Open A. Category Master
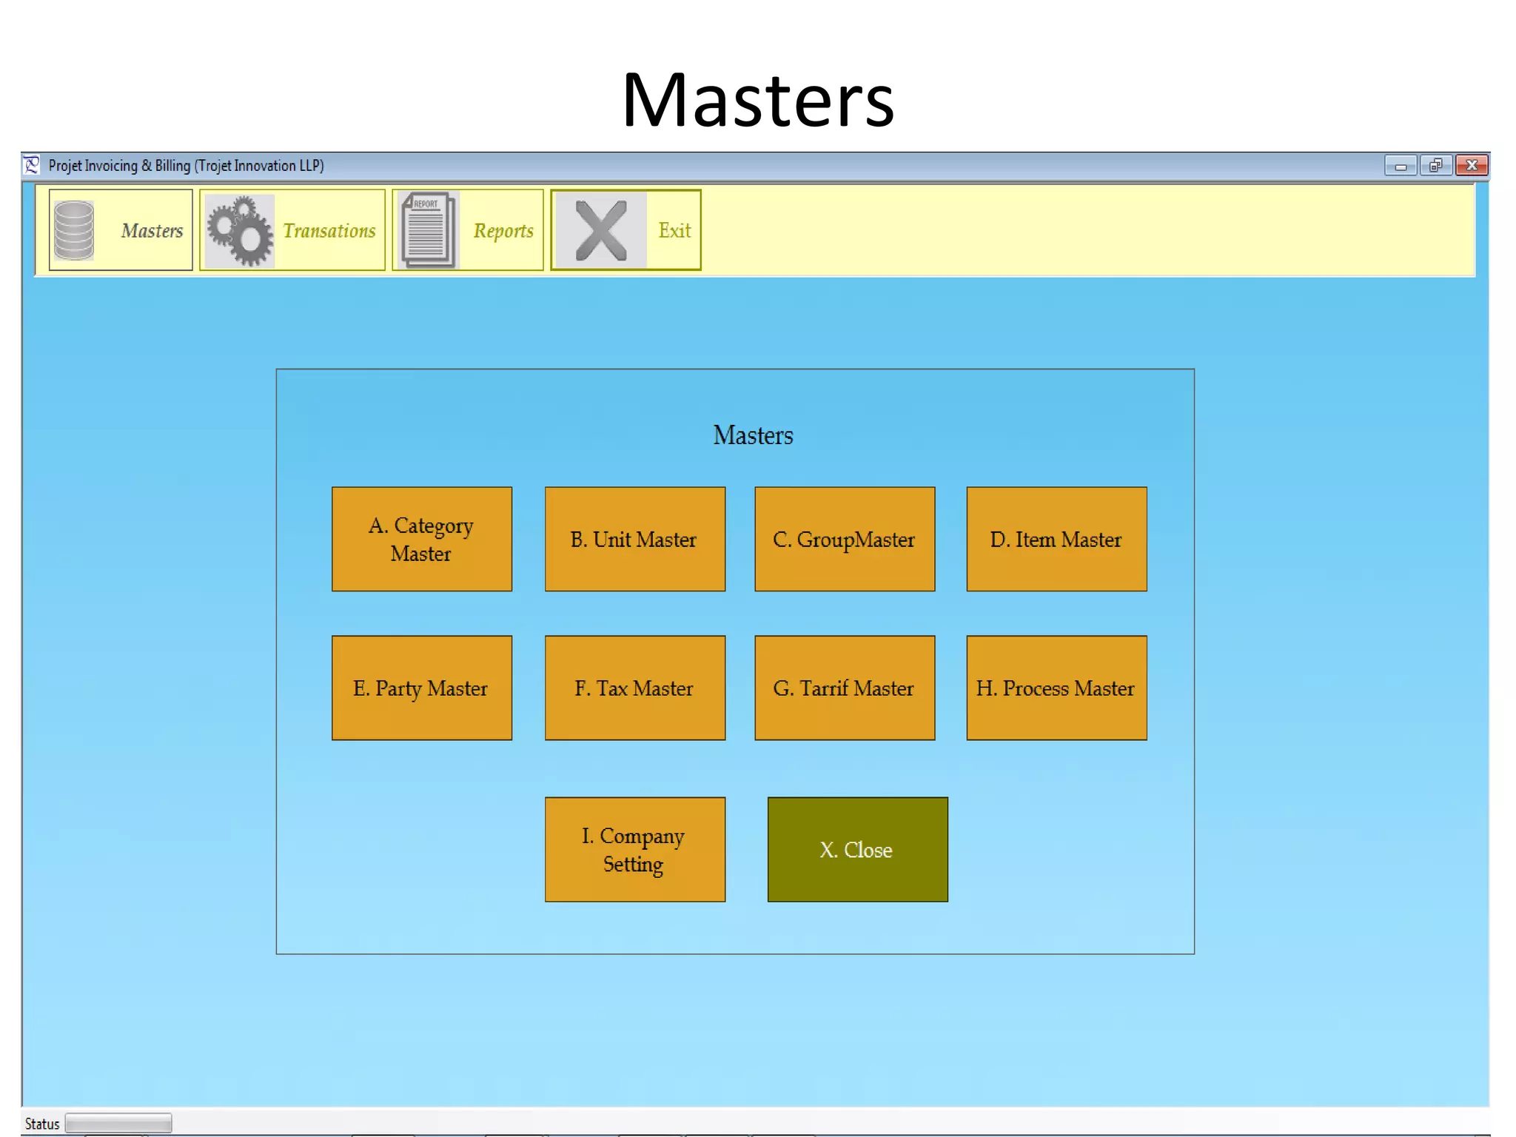1516x1137 pixels. point(421,539)
